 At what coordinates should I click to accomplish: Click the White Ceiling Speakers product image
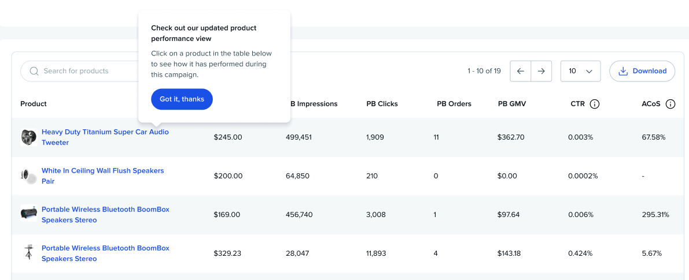(x=28, y=176)
